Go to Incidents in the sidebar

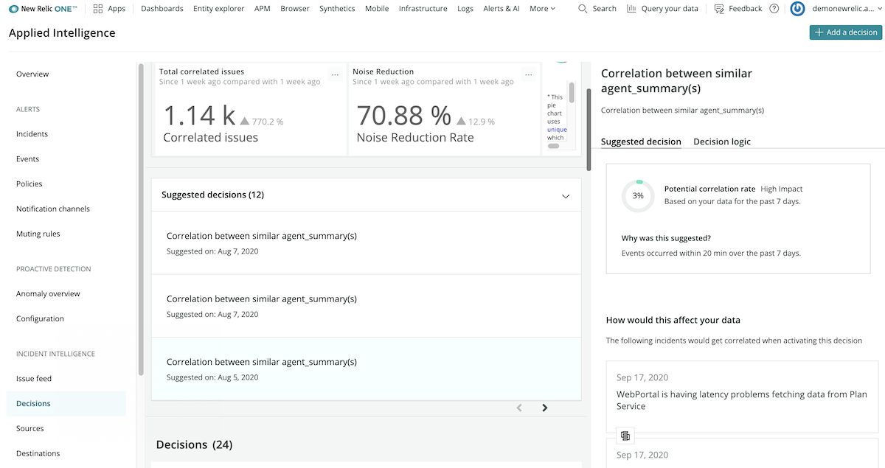pos(32,134)
